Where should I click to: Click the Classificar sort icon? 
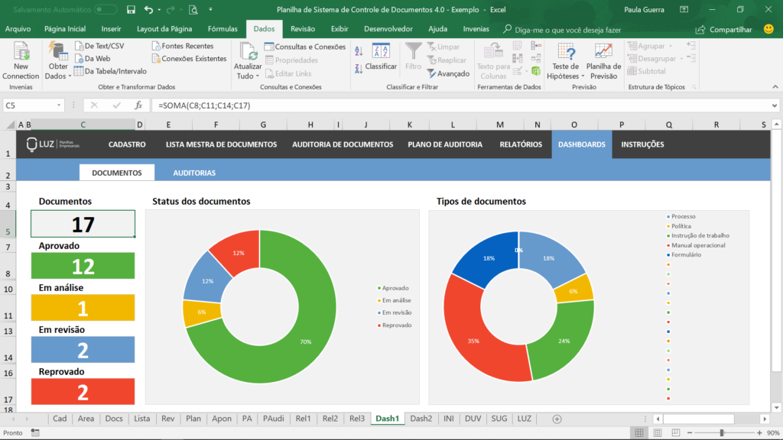point(380,50)
